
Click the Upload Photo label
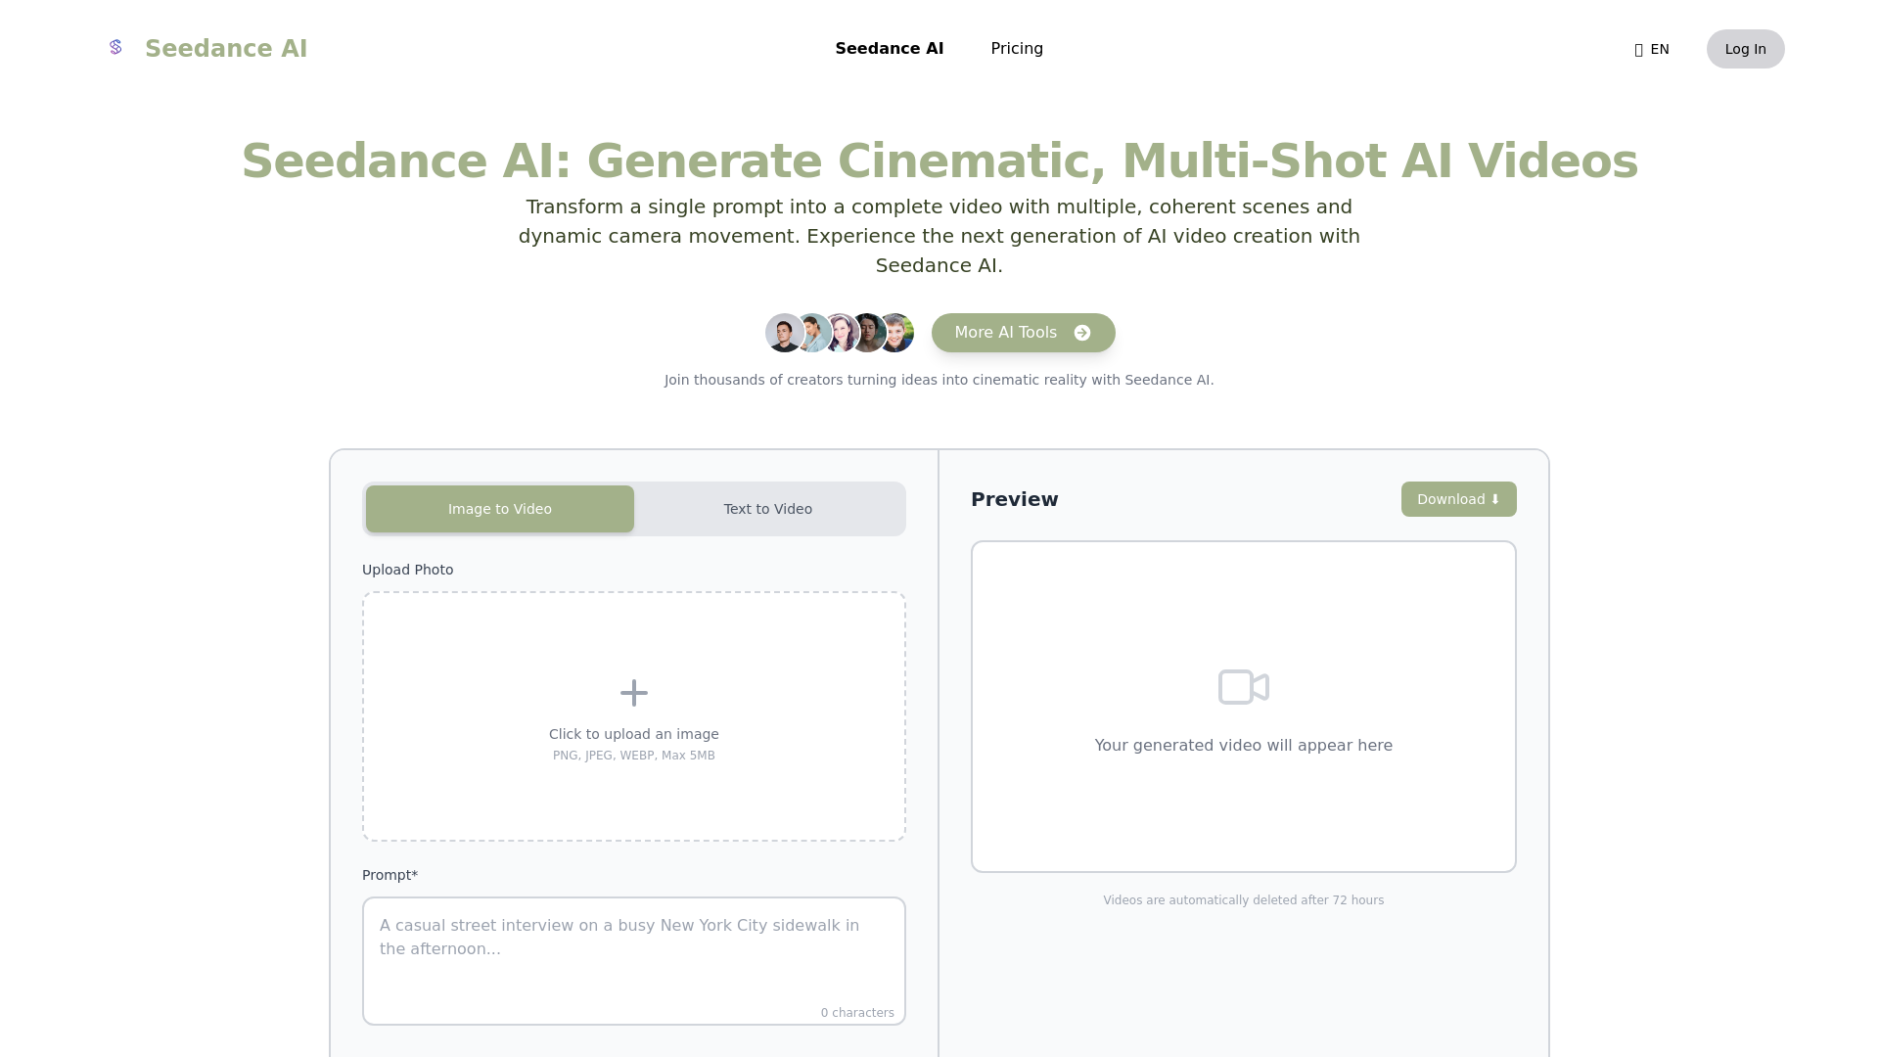407,570
